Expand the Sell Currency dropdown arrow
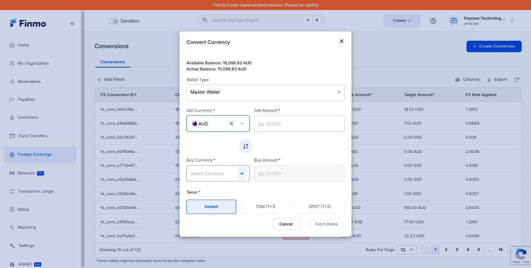The height and width of the screenshot is (268, 531). pos(242,124)
